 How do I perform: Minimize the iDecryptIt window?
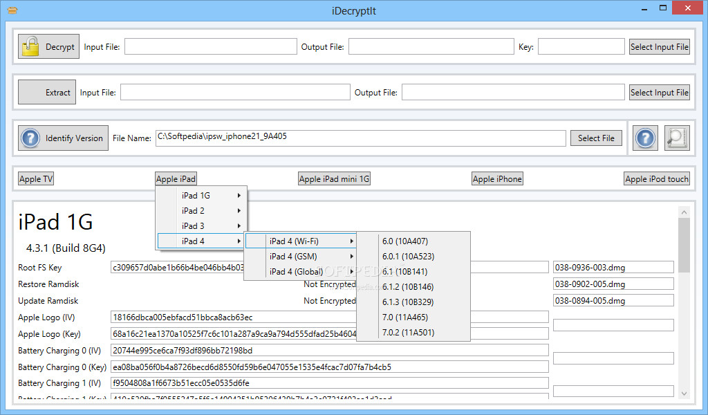click(x=644, y=8)
